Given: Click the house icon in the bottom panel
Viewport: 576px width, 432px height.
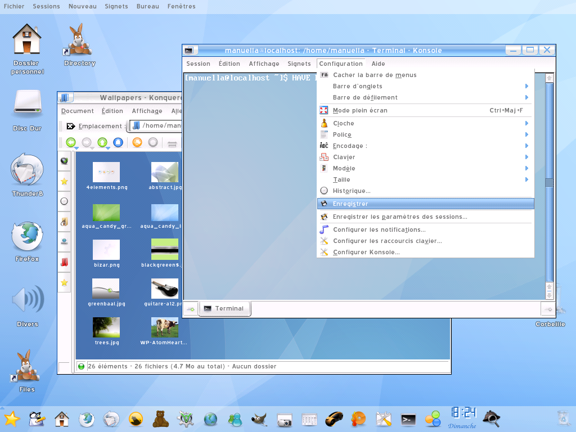Looking at the screenshot, I should pos(62,418).
